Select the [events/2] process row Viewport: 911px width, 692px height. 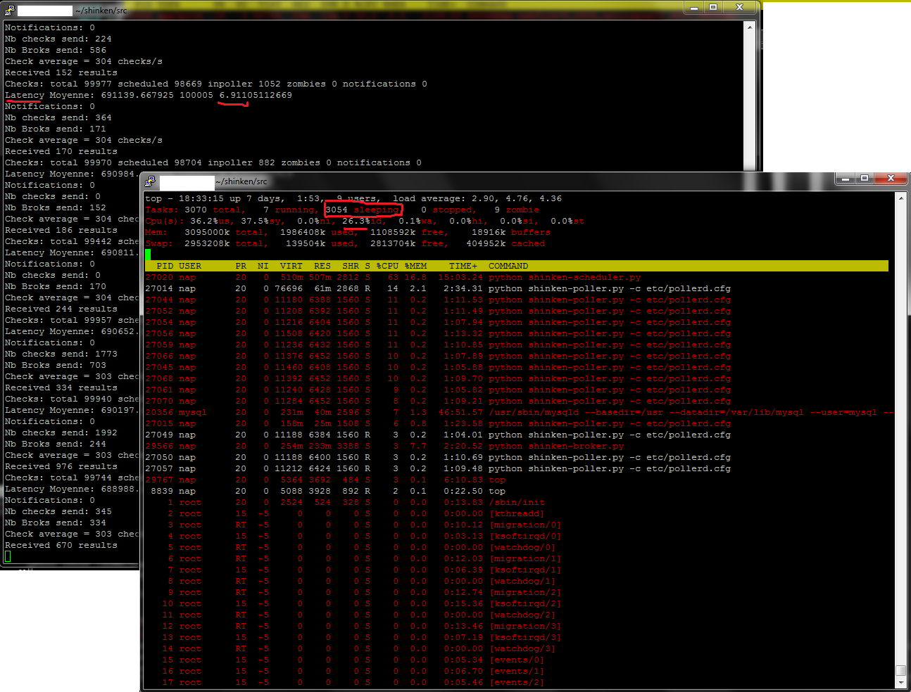click(345, 682)
